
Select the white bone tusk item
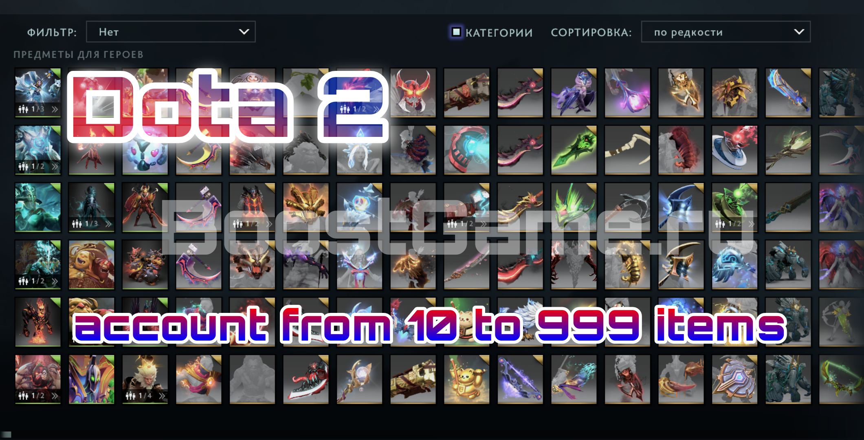tap(627, 150)
